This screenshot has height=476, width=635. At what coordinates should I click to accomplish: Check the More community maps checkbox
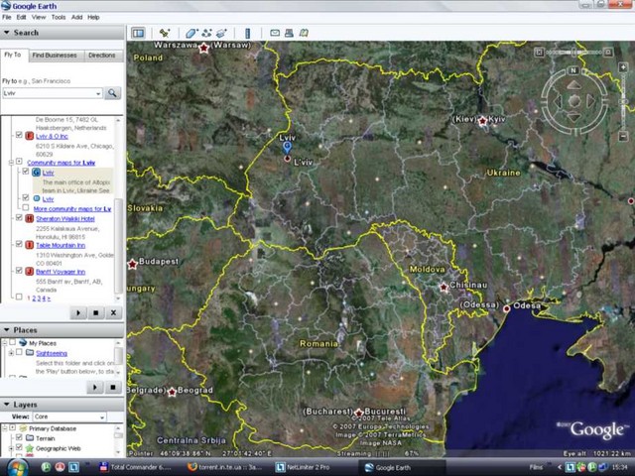[x=26, y=207]
